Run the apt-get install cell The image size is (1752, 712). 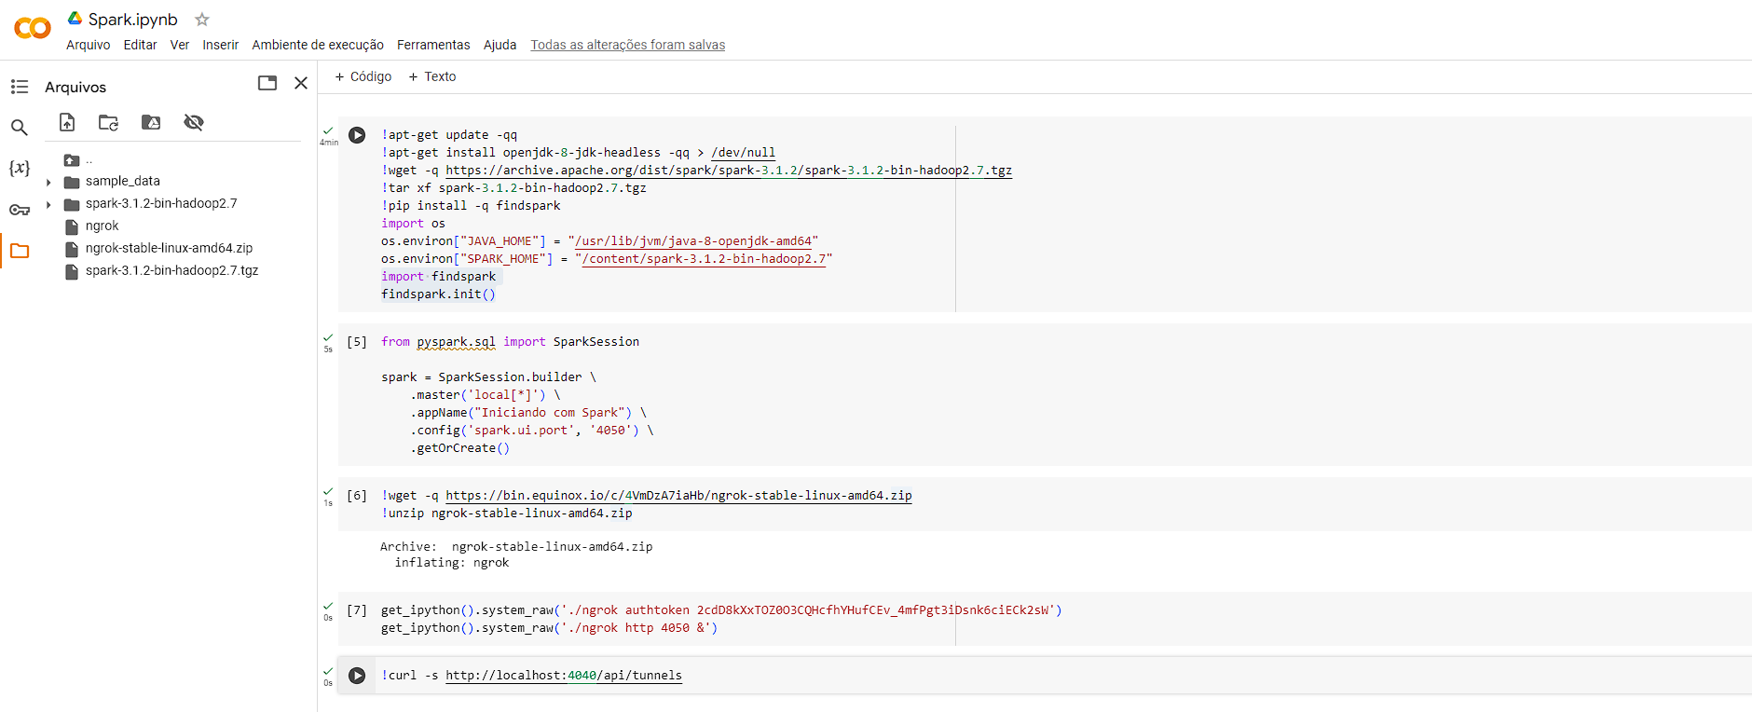(x=357, y=135)
